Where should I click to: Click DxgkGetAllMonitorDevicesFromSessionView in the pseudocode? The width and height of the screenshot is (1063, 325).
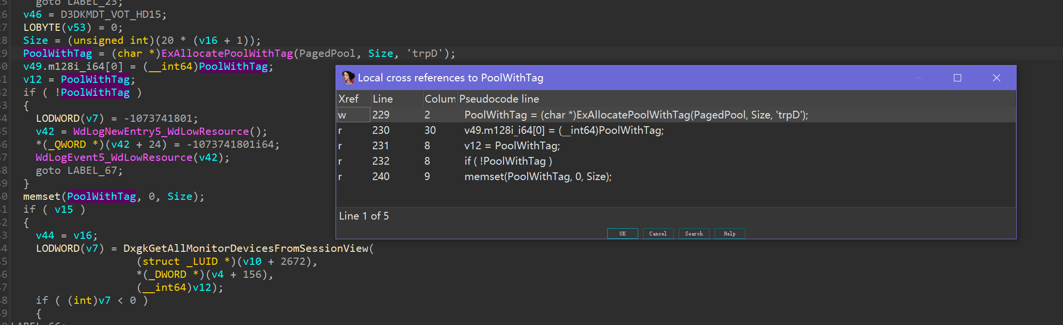246,248
